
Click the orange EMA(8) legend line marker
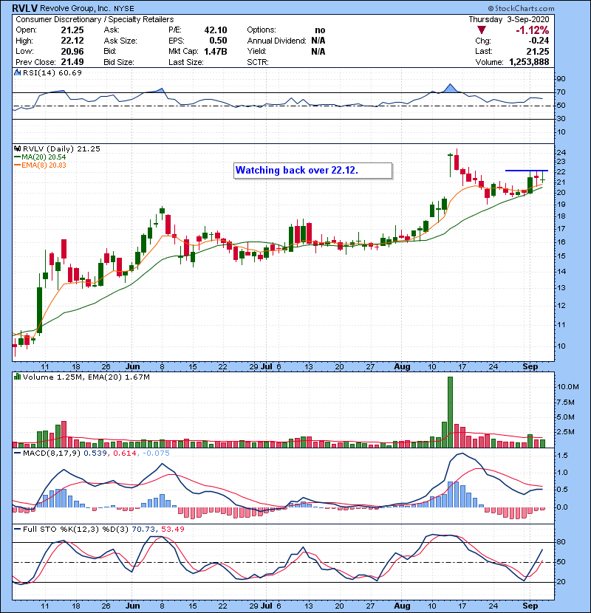[x=17, y=165]
